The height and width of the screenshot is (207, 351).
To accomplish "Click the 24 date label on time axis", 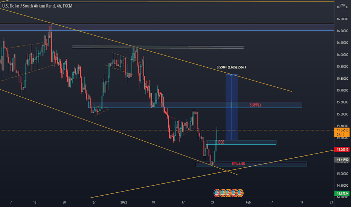I will click(213, 202).
